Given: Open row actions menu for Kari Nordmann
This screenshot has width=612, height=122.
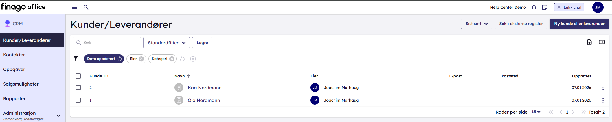Looking at the screenshot, I should click(x=603, y=88).
